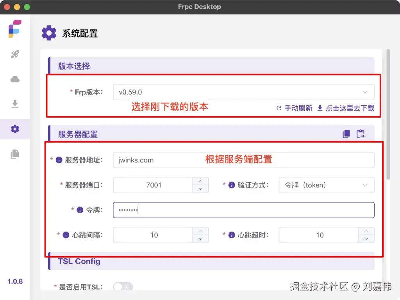Click the 令牌 password input field
This screenshot has width=400, height=300.
click(243, 210)
